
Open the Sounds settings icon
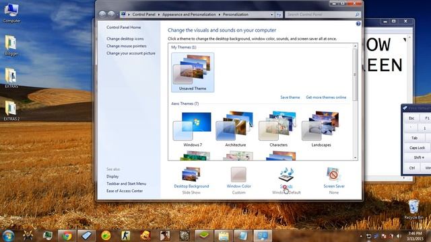286,175
